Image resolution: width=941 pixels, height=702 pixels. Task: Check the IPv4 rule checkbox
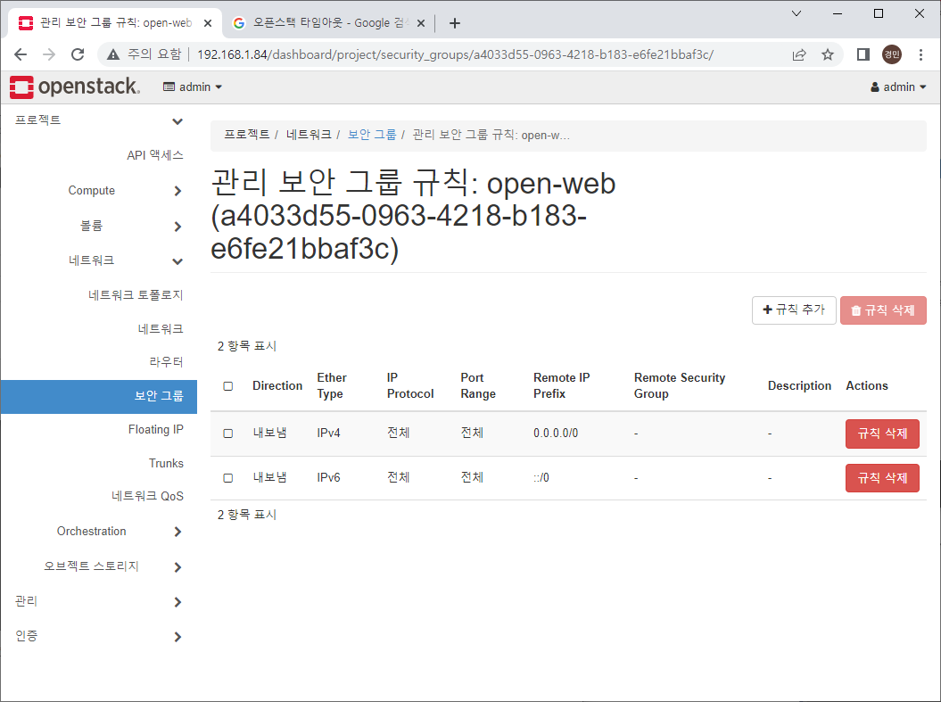pyautogui.click(x=228, y=434)
